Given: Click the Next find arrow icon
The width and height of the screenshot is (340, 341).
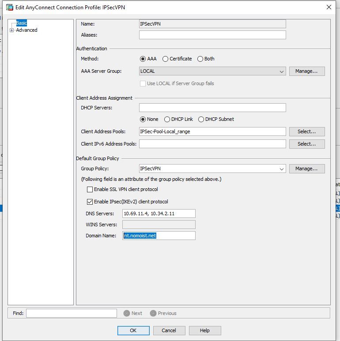Looking at the screenshot, I should click(x=127, y=313).
